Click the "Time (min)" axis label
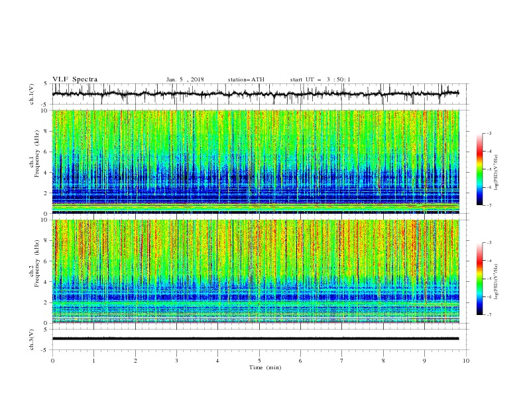 [265, 367]
